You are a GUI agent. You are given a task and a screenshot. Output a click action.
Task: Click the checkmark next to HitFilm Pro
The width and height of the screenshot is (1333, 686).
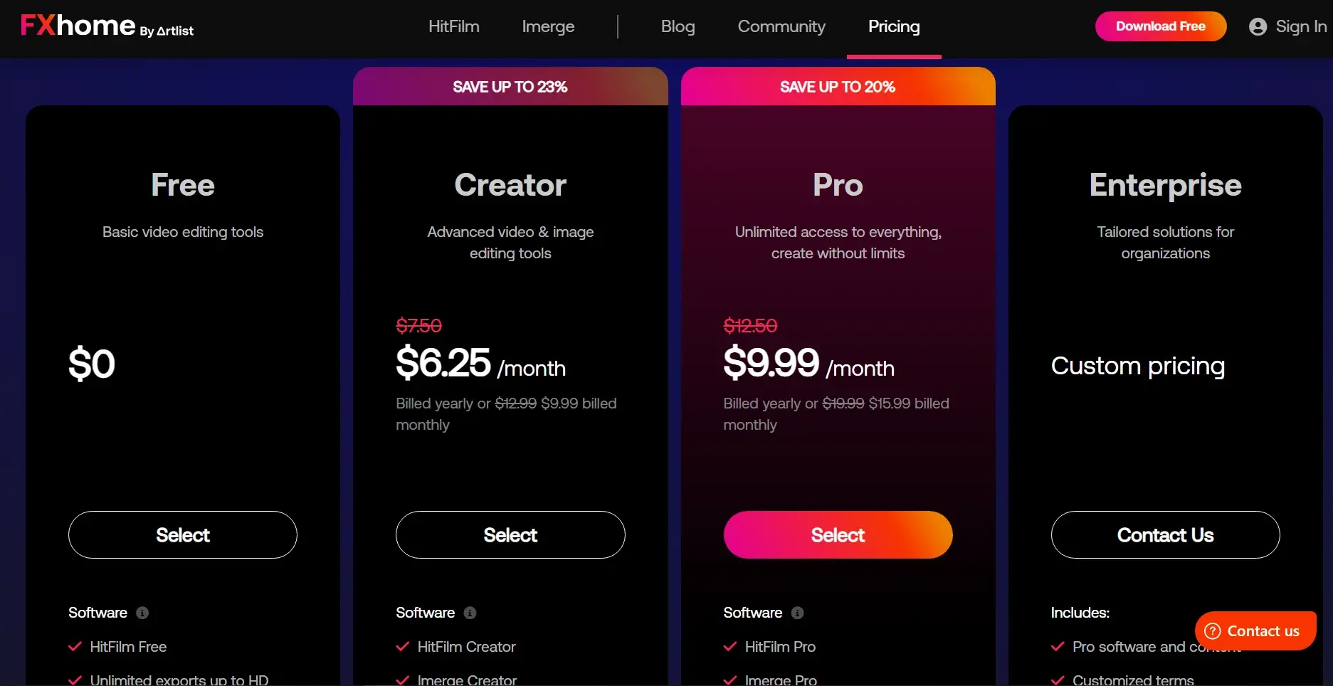729,647
